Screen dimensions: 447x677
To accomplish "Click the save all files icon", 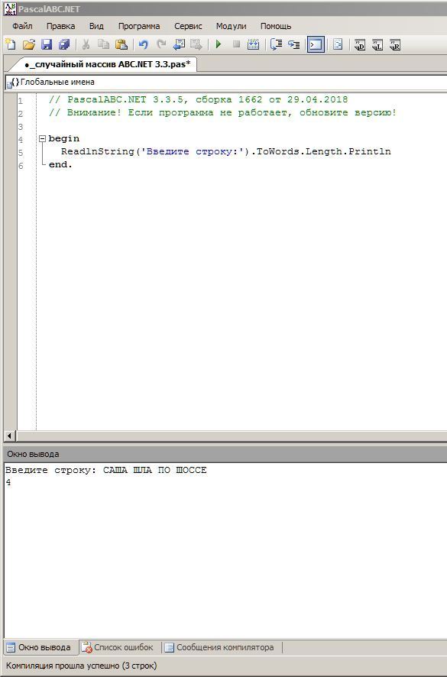I will [64, 44].
